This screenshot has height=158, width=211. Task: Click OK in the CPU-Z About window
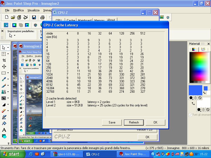(x=147, y=137)
